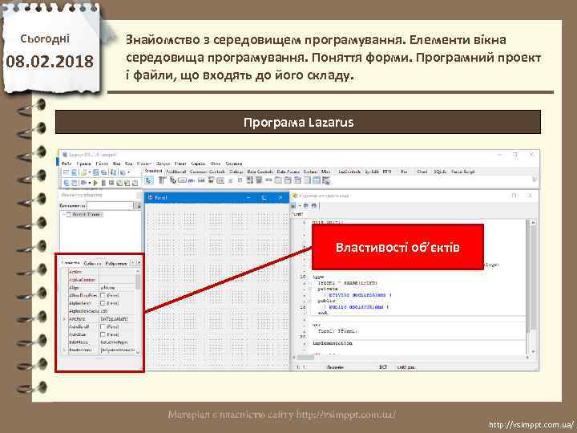Image resolution: width=577 pixels, height=433 pixels.
Task: Select the TLabel component in palette
Action: [192, 180]
